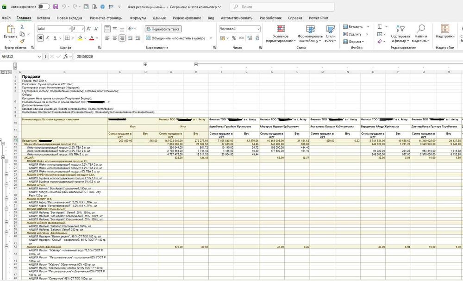Apply Bold formatting with the Ж button
Viewport: 463px width, 281px height.
(x=40, y=38)
